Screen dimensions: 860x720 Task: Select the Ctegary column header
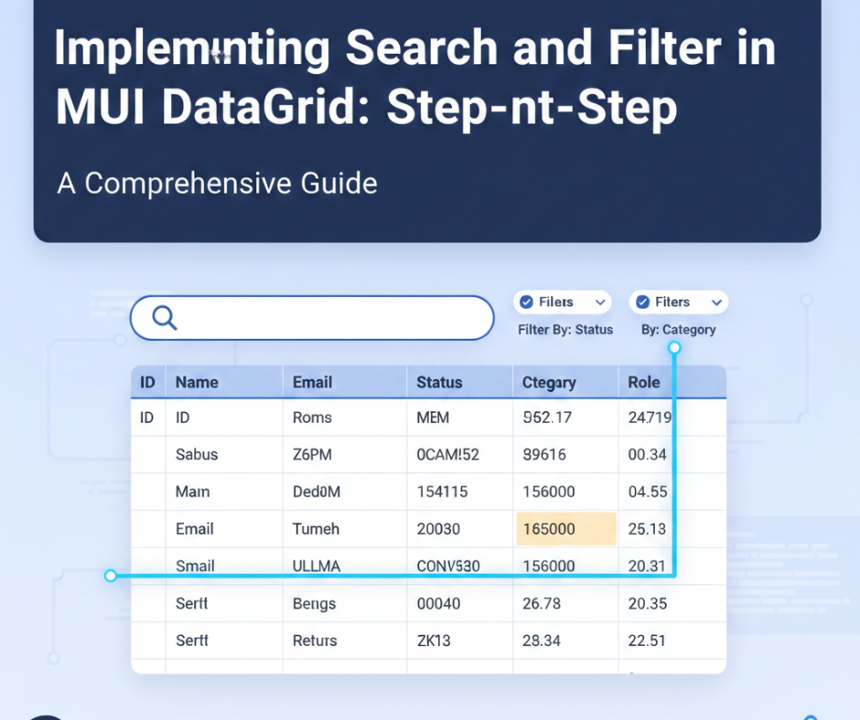coord(549,383)
